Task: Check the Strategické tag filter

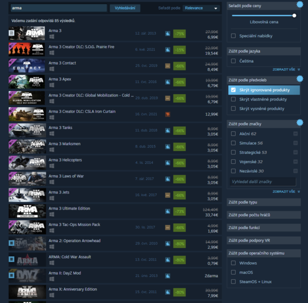Action: 233,152
